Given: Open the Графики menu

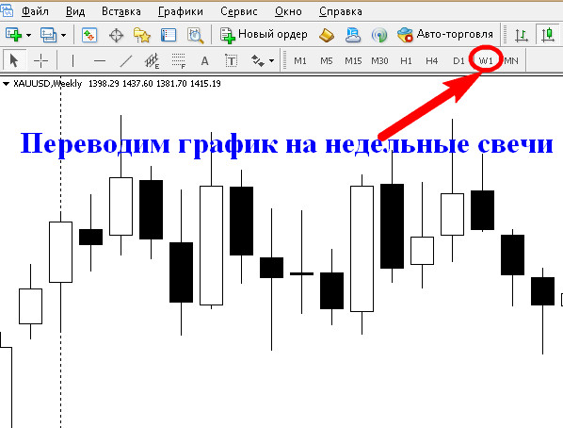Looking at the screenshot, I should [180, 11].
